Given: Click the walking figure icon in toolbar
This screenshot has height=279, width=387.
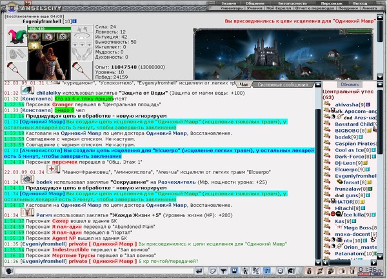Looking at the screenshot, I should [245, 271].
